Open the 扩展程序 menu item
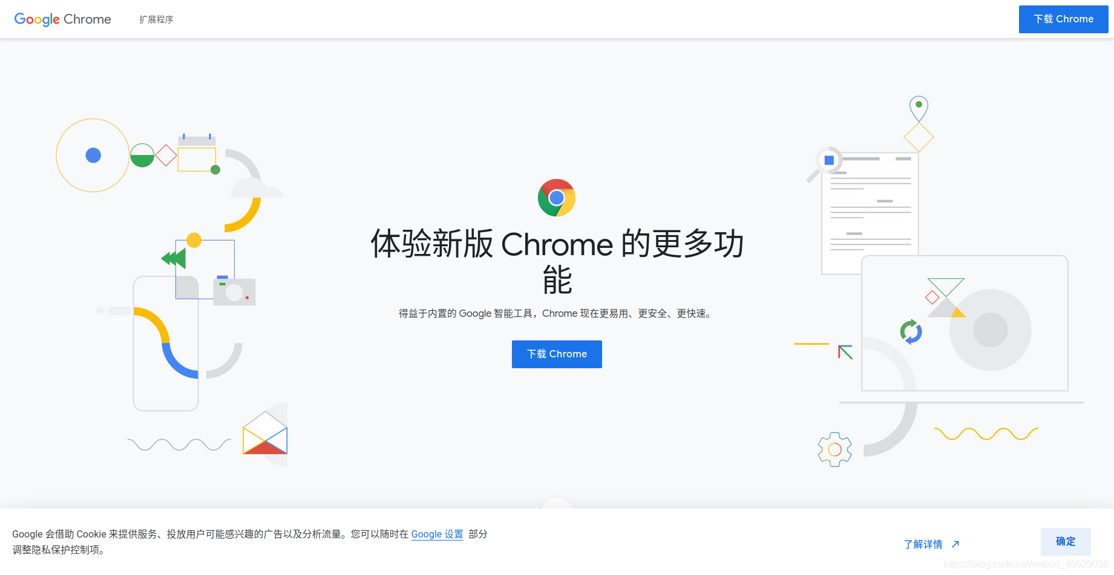The height and width of the screenshot is (575, 1114). pyautogui.click(x=156, y=19)
